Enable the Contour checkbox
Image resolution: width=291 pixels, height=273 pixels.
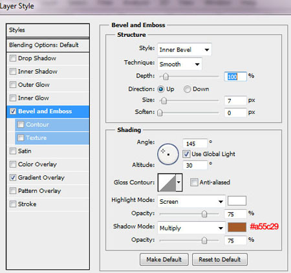pyautogui.click(x=21, y=124)
